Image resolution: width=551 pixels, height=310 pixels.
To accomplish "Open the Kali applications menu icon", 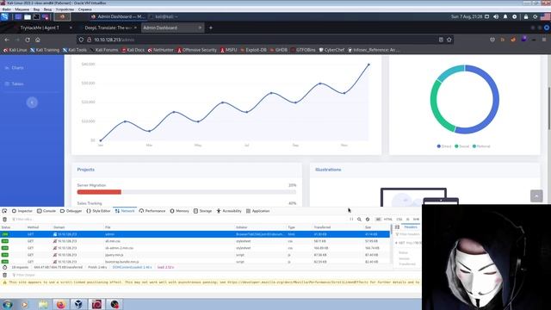I will click(x=4, y=16).
